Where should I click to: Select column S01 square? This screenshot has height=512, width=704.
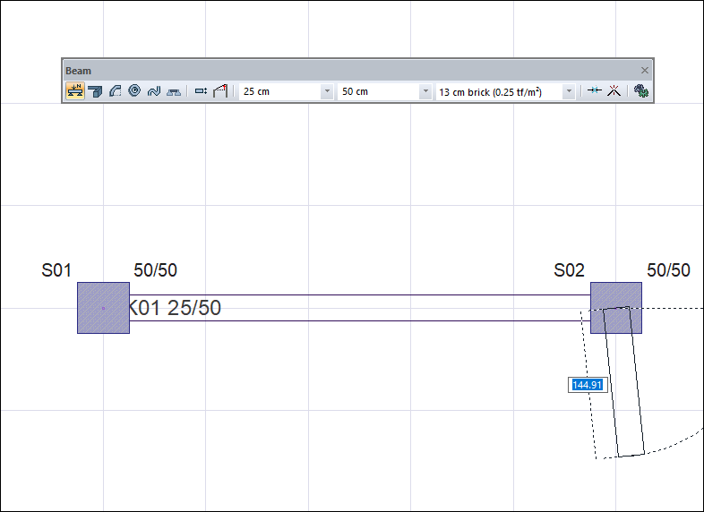point(103,308)
